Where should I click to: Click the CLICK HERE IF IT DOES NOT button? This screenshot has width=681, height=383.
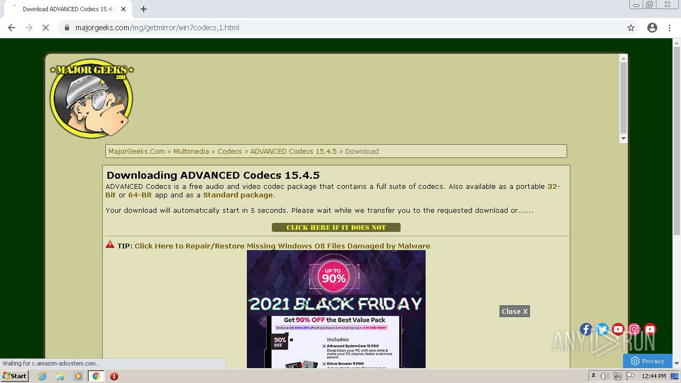[x=336, y=228]
